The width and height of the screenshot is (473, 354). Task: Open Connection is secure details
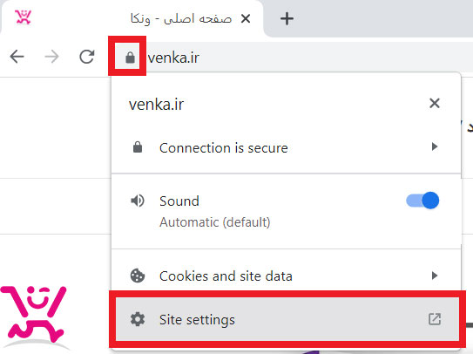point(286,148)
